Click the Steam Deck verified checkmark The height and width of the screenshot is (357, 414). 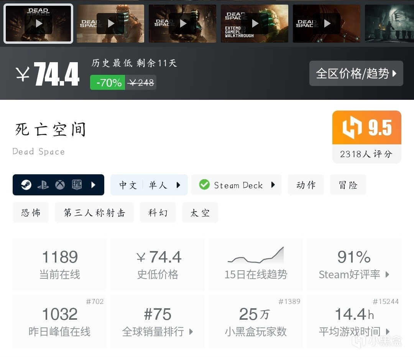click(x=204, y=185)
